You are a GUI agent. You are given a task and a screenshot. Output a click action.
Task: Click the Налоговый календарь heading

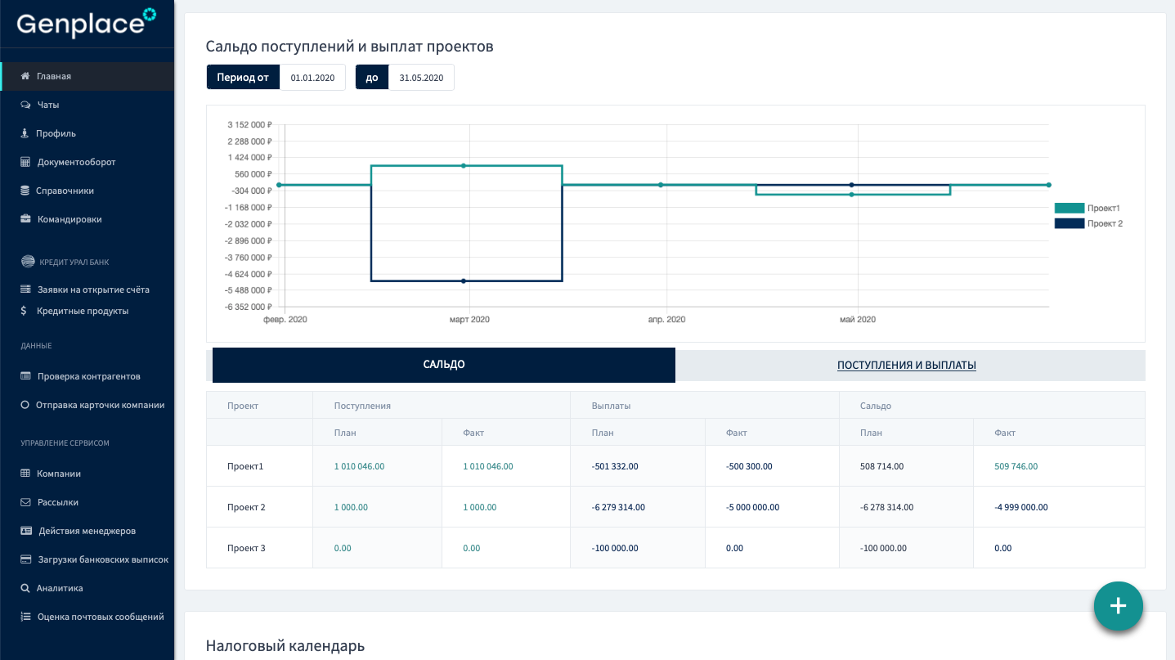(285, 646)
